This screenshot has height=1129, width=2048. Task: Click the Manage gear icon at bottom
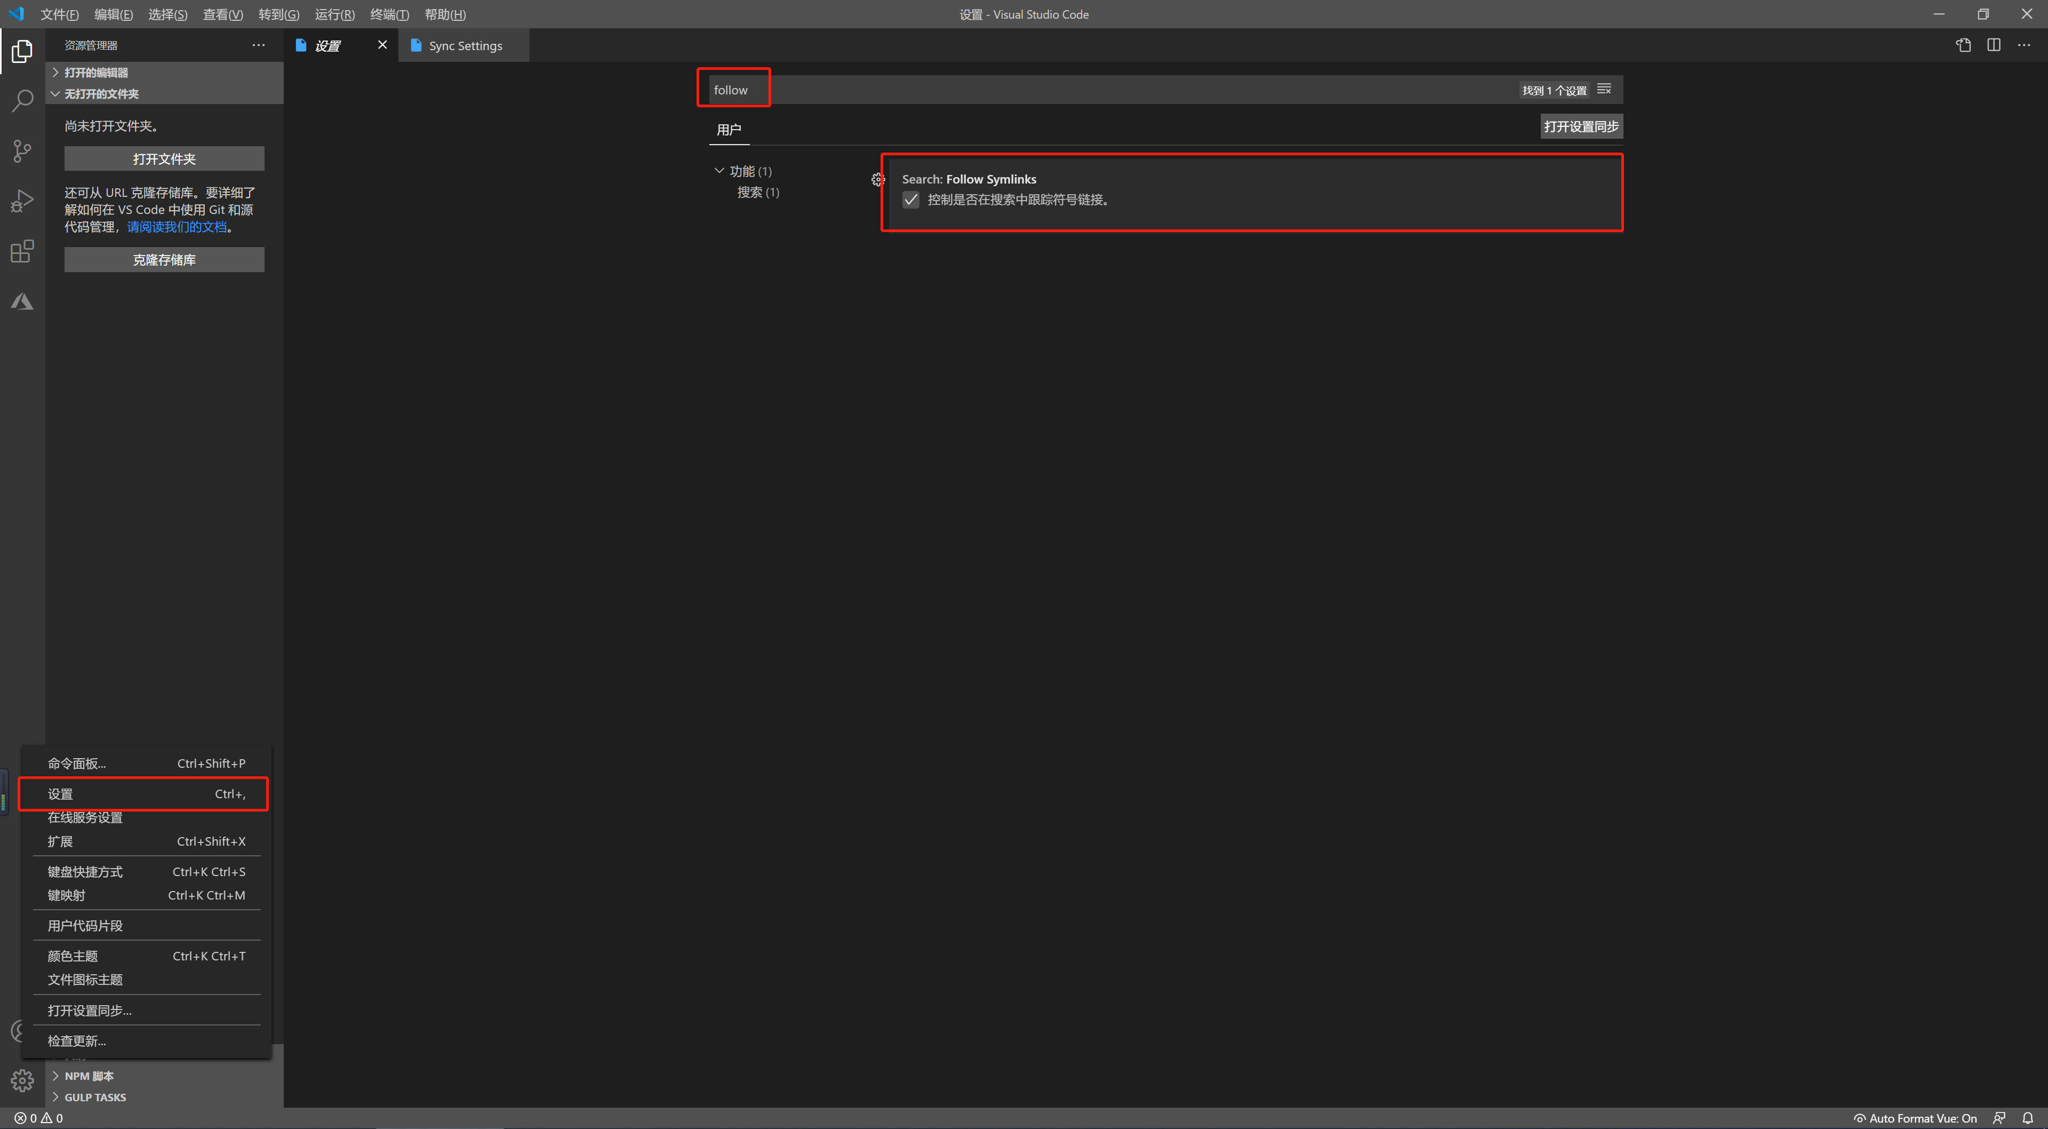[22, 1080]
